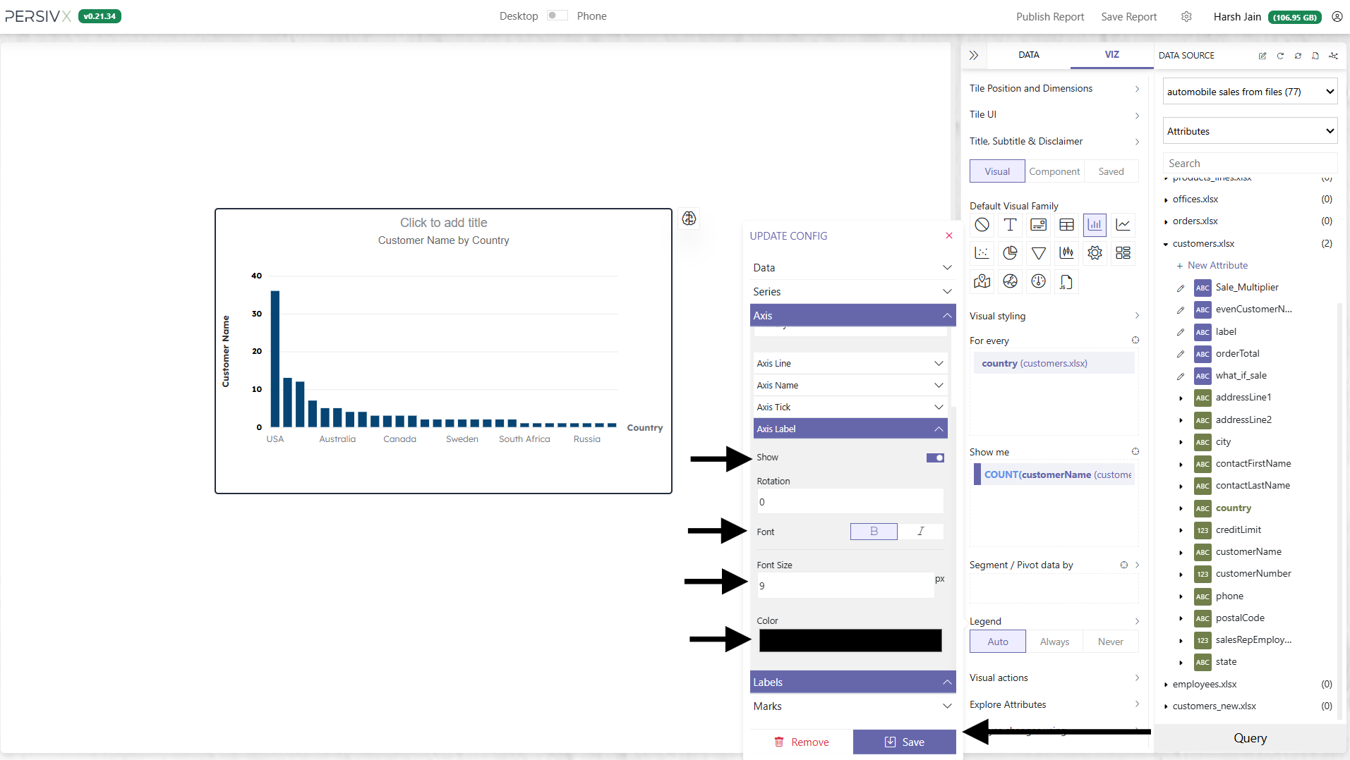Pick the tile list layout visual icon
Image resolution: width=1350 pixels, height=760 pixels.
(1123, 252)
